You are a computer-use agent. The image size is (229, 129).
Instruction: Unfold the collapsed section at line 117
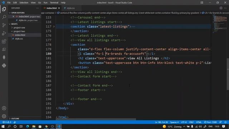point(54,27)
